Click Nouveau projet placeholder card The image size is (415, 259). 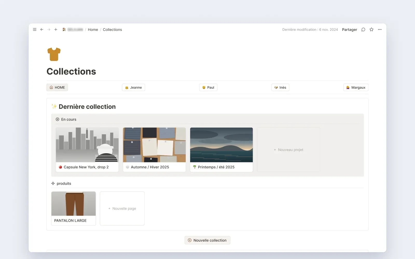[x=288, y=149]
